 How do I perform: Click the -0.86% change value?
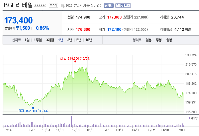click(41, 28)
